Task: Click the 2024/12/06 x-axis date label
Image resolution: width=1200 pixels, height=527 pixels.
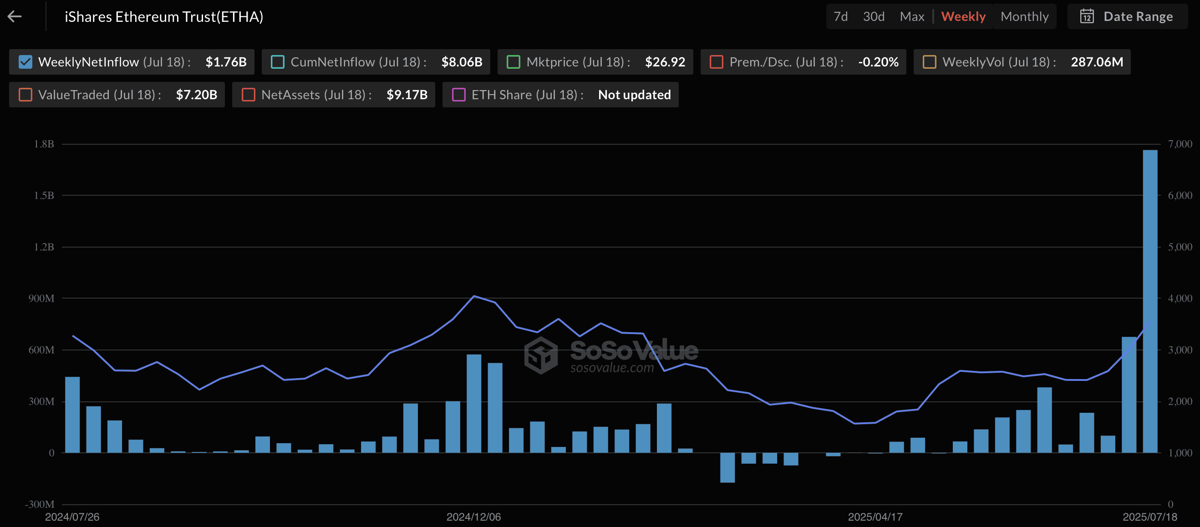Action: tap(474, 517)
